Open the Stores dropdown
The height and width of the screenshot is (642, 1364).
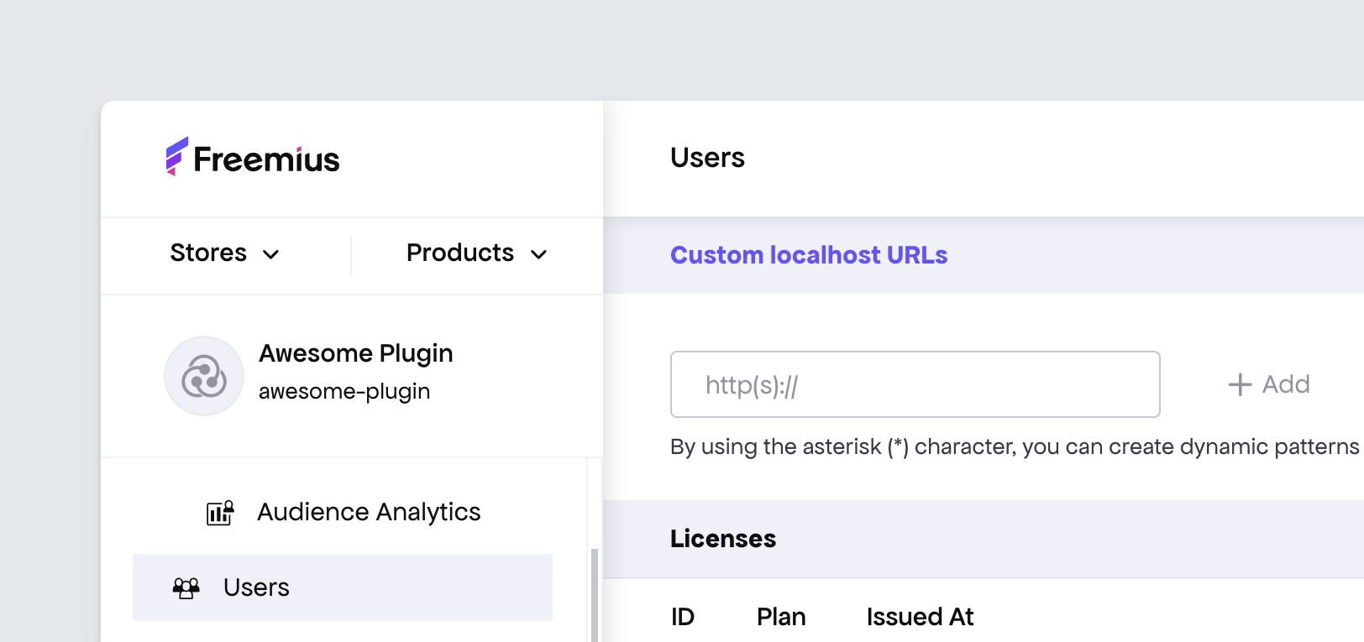pyautogui.click(x=224, y=253)
